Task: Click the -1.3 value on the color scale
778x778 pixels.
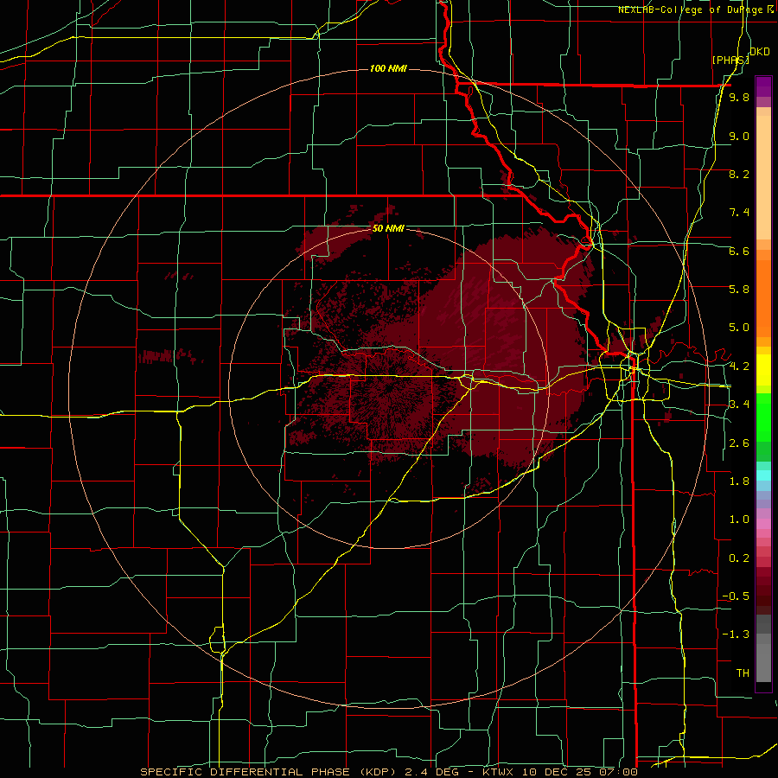Action: [736, 635]
